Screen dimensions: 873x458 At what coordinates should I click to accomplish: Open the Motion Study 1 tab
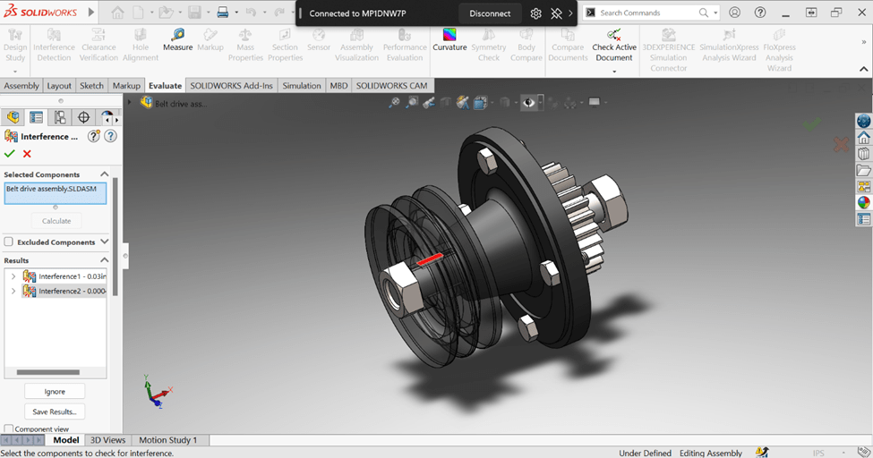tap(167, 440)
